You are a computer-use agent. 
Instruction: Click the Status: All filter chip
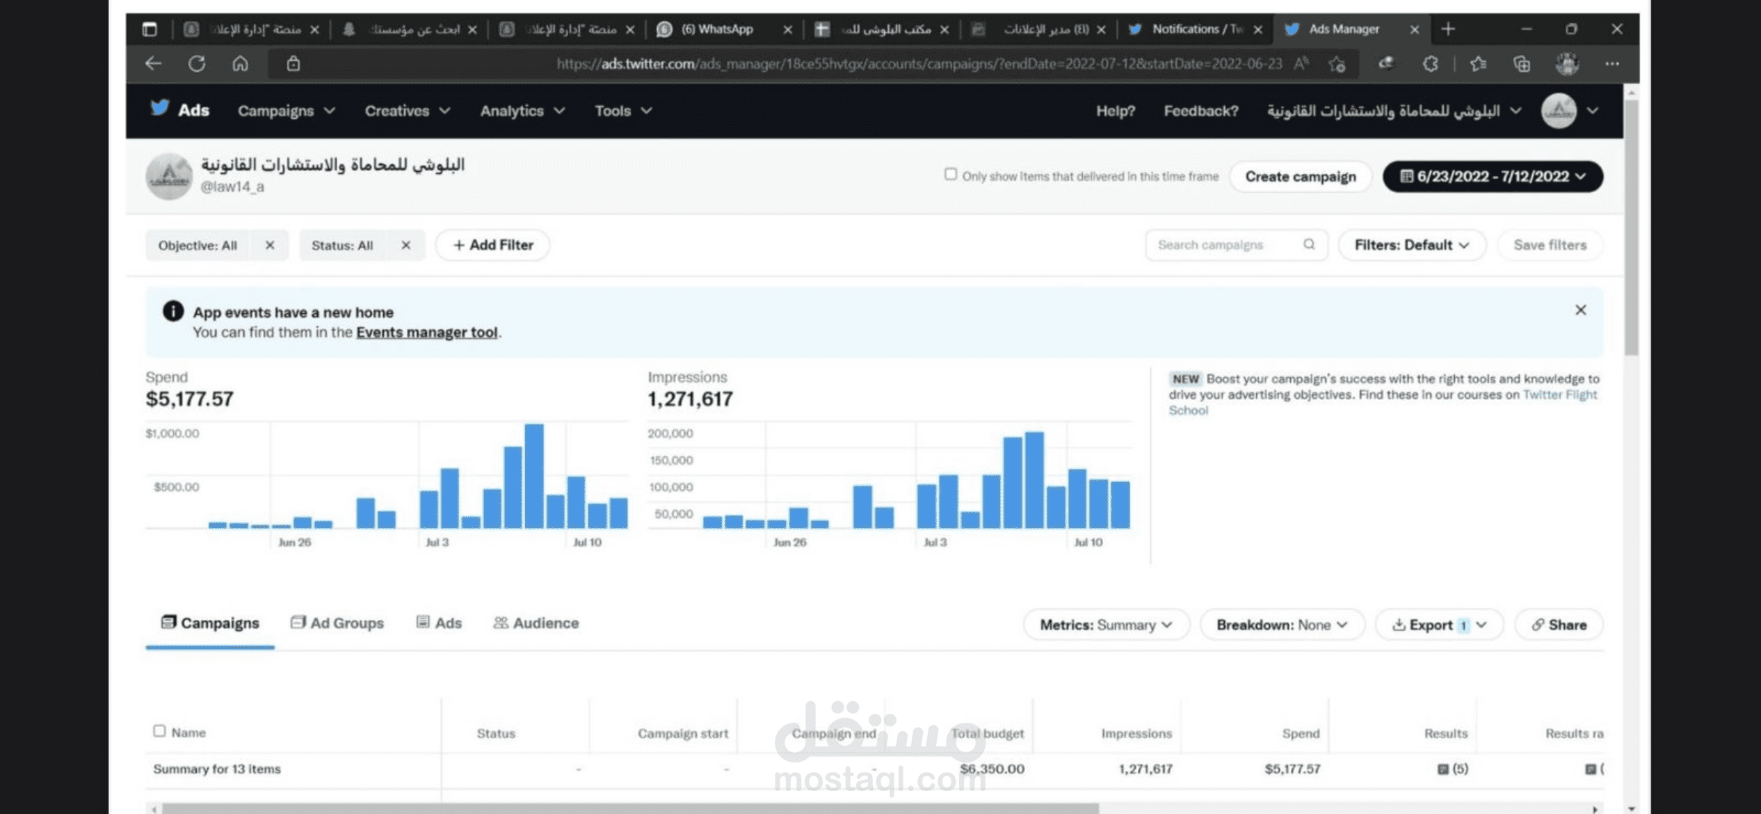point(342,245)
